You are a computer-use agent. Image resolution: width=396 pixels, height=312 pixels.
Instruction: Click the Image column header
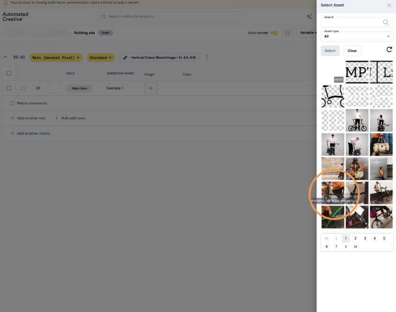[149, 74]
